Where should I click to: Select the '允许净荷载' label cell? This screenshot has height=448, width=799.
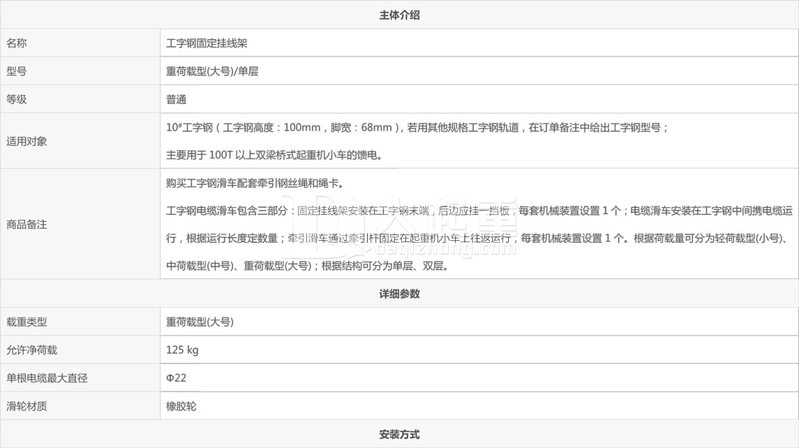tap(80, 350)
